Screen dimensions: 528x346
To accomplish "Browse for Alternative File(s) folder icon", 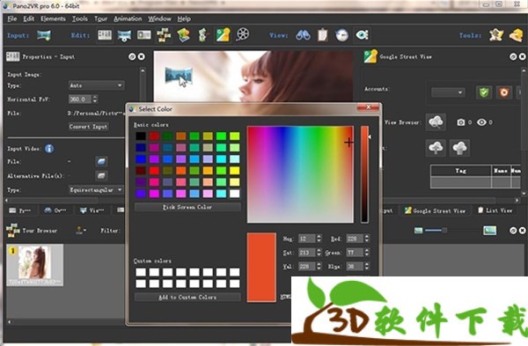I will click(x=101, y=175).
